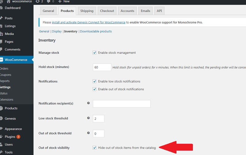The width and height of the screenshot is (246, 155).
Task: Click the Products box icon in sidebar
Action: 1,108
